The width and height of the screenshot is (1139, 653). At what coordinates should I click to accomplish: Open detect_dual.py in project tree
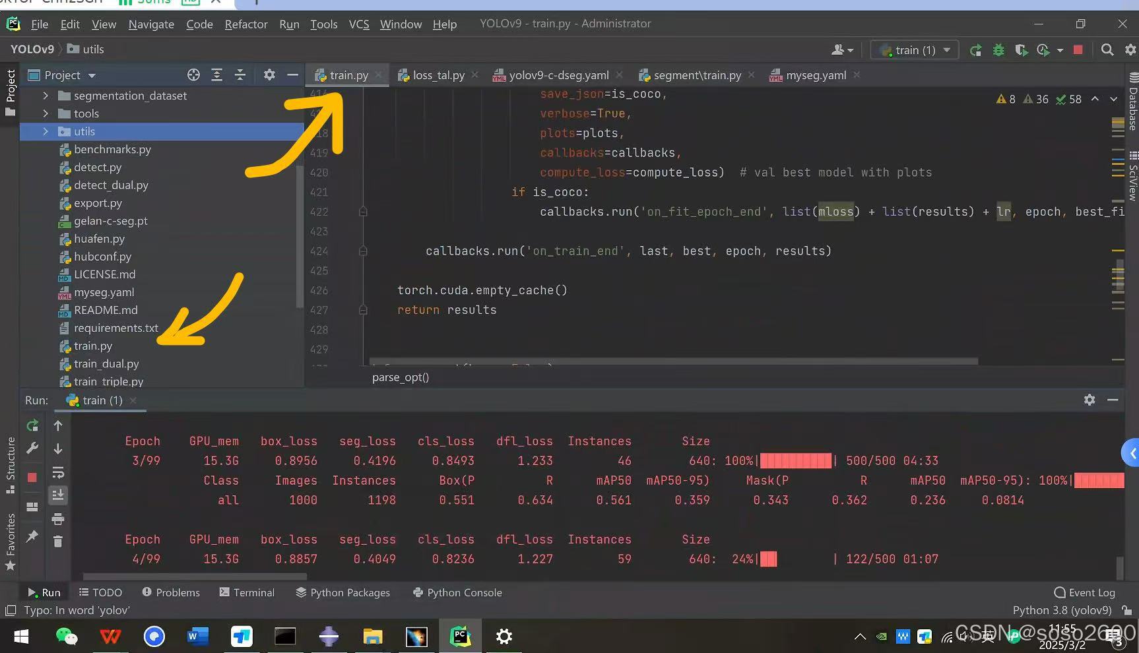click(x=111, y=185)
